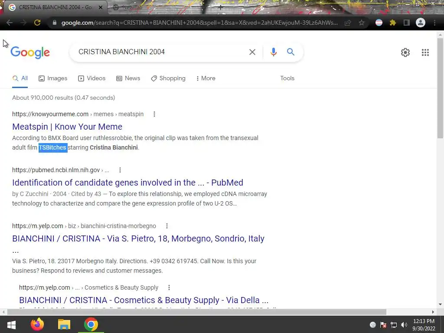Open the Google apps grid
Screen dimensions: 444x333
(425, 52)
